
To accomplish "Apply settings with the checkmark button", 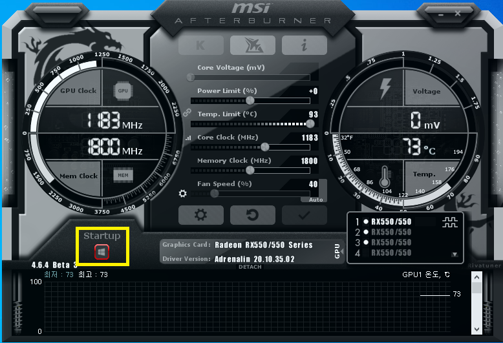I will (x=304, y=215).
